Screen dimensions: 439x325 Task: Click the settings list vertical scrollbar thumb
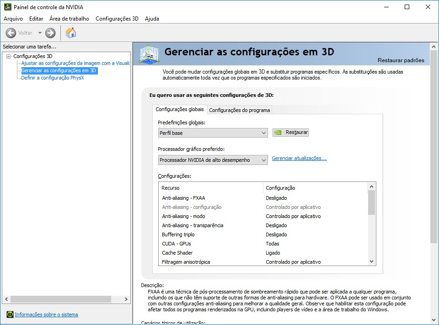371,202
